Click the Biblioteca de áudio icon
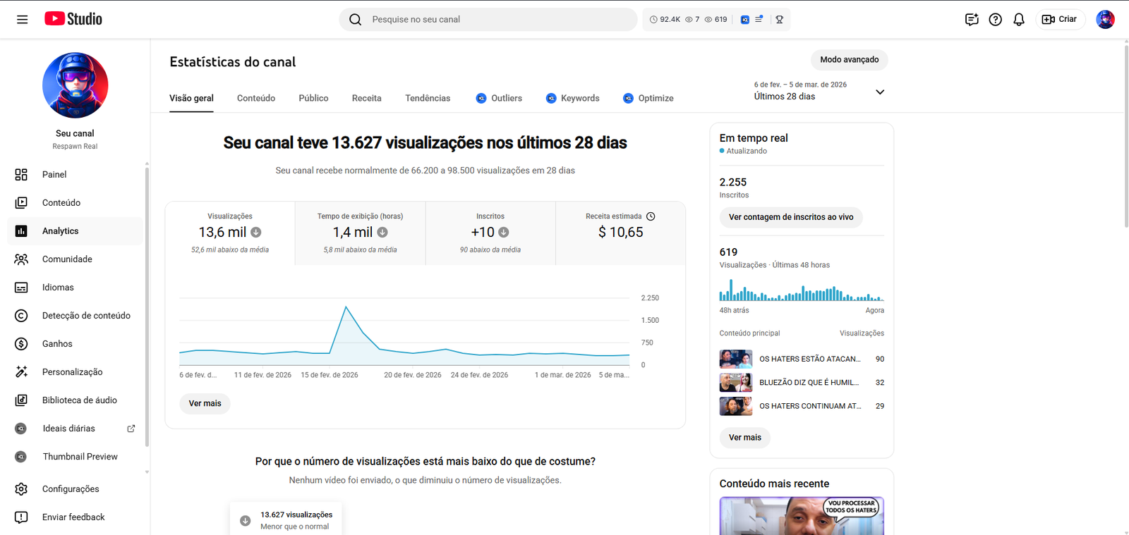This screenshot has width=1129, height=535. (x=21, y=400)
